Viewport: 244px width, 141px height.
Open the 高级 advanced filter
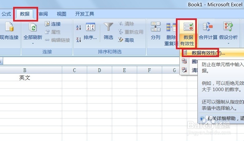[x=126, y=40]
